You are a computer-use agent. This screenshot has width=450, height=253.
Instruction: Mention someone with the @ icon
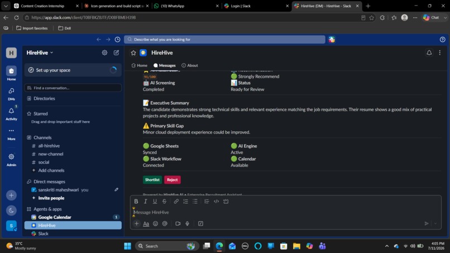point(165,223)
